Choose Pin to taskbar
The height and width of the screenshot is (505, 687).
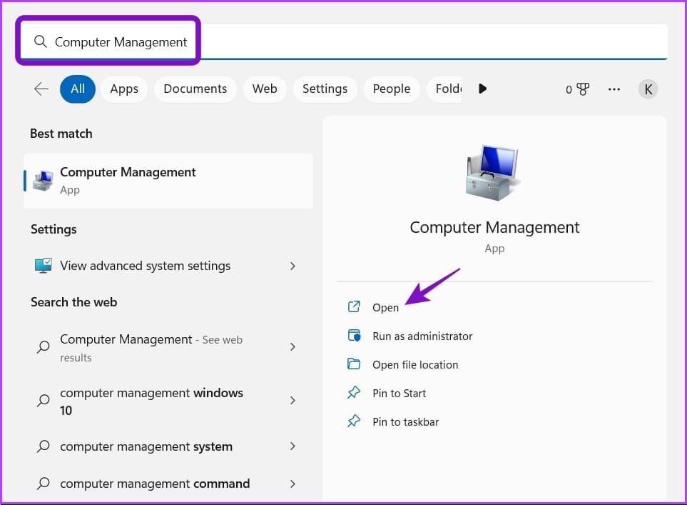(406, 421)
